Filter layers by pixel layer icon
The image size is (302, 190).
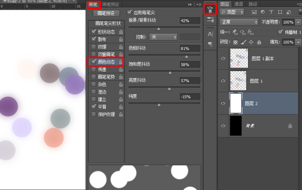pyautogui.click(x=254, y=12)
